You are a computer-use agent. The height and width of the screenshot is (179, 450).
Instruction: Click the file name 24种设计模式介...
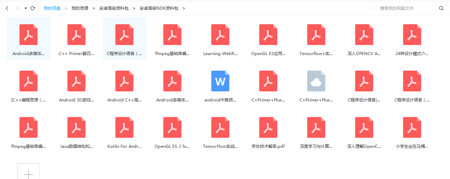[x=412, y=54]
